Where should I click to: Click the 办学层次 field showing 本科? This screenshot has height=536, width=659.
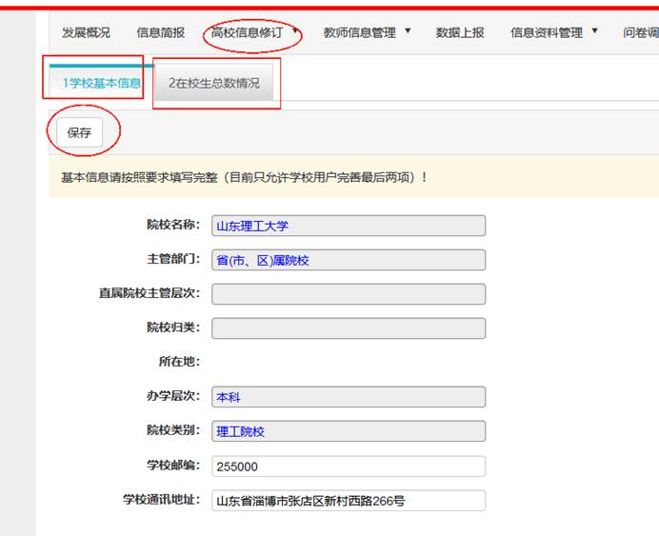coord(348,397)
